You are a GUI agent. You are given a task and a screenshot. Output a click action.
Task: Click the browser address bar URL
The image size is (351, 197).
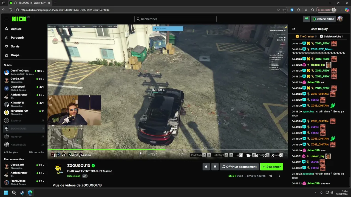pos(65,10)
